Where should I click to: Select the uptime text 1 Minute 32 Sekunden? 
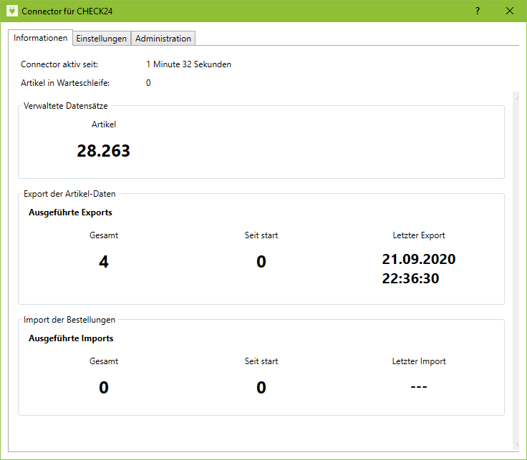(x=188, y=64)
